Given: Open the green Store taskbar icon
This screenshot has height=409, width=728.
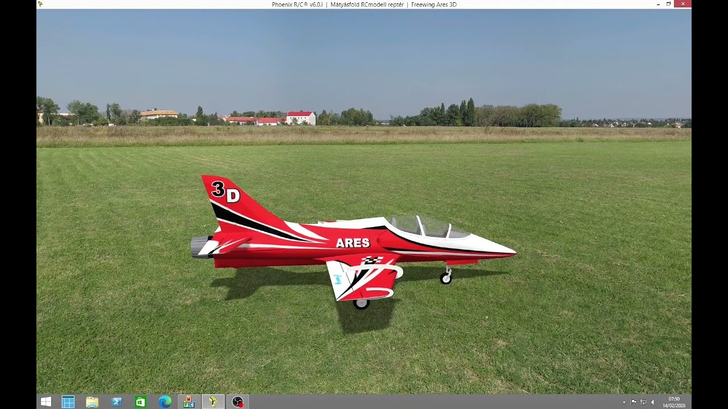Looking at the screenshot, I should (x=140, y=402).
